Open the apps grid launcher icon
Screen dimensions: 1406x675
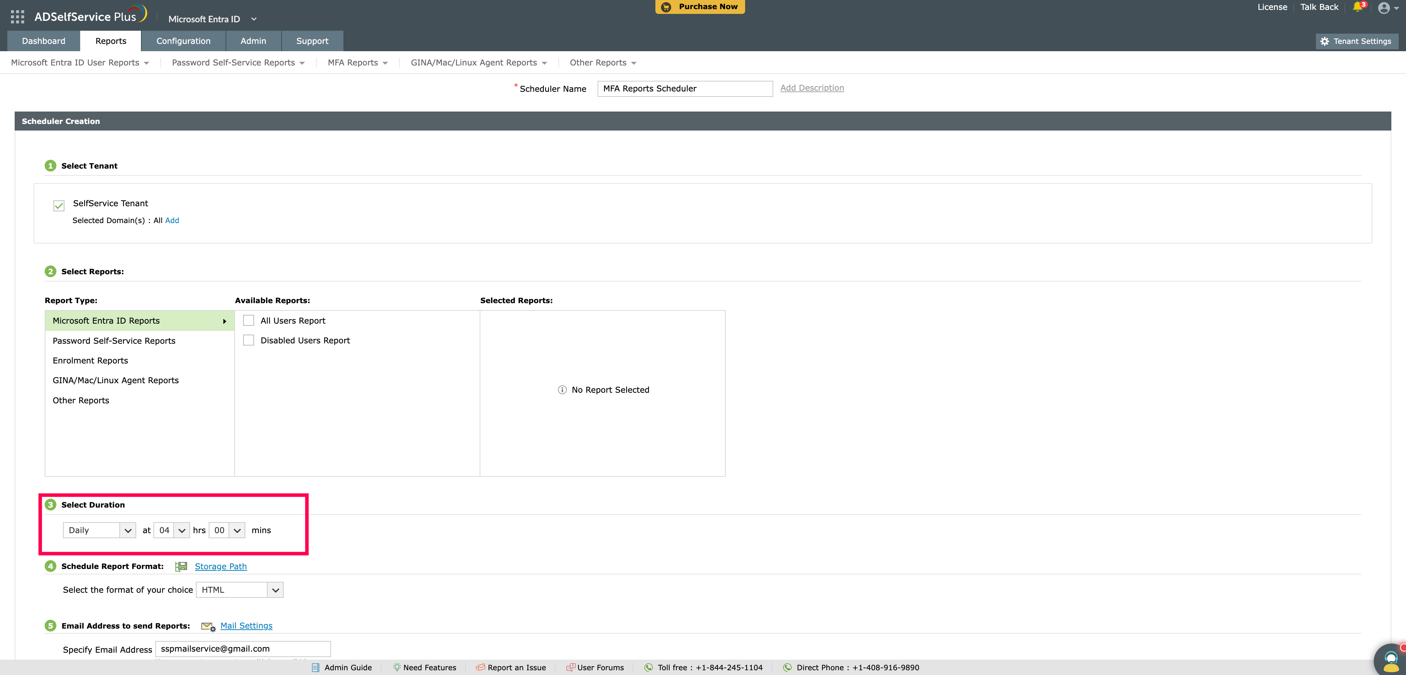(17, 17)
